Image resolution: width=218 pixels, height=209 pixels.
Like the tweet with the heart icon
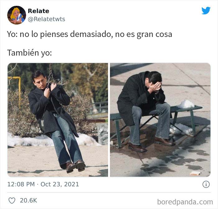click(12, 201)
